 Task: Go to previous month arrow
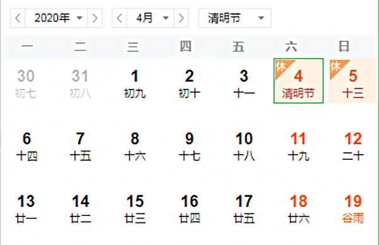click(119, 18)
